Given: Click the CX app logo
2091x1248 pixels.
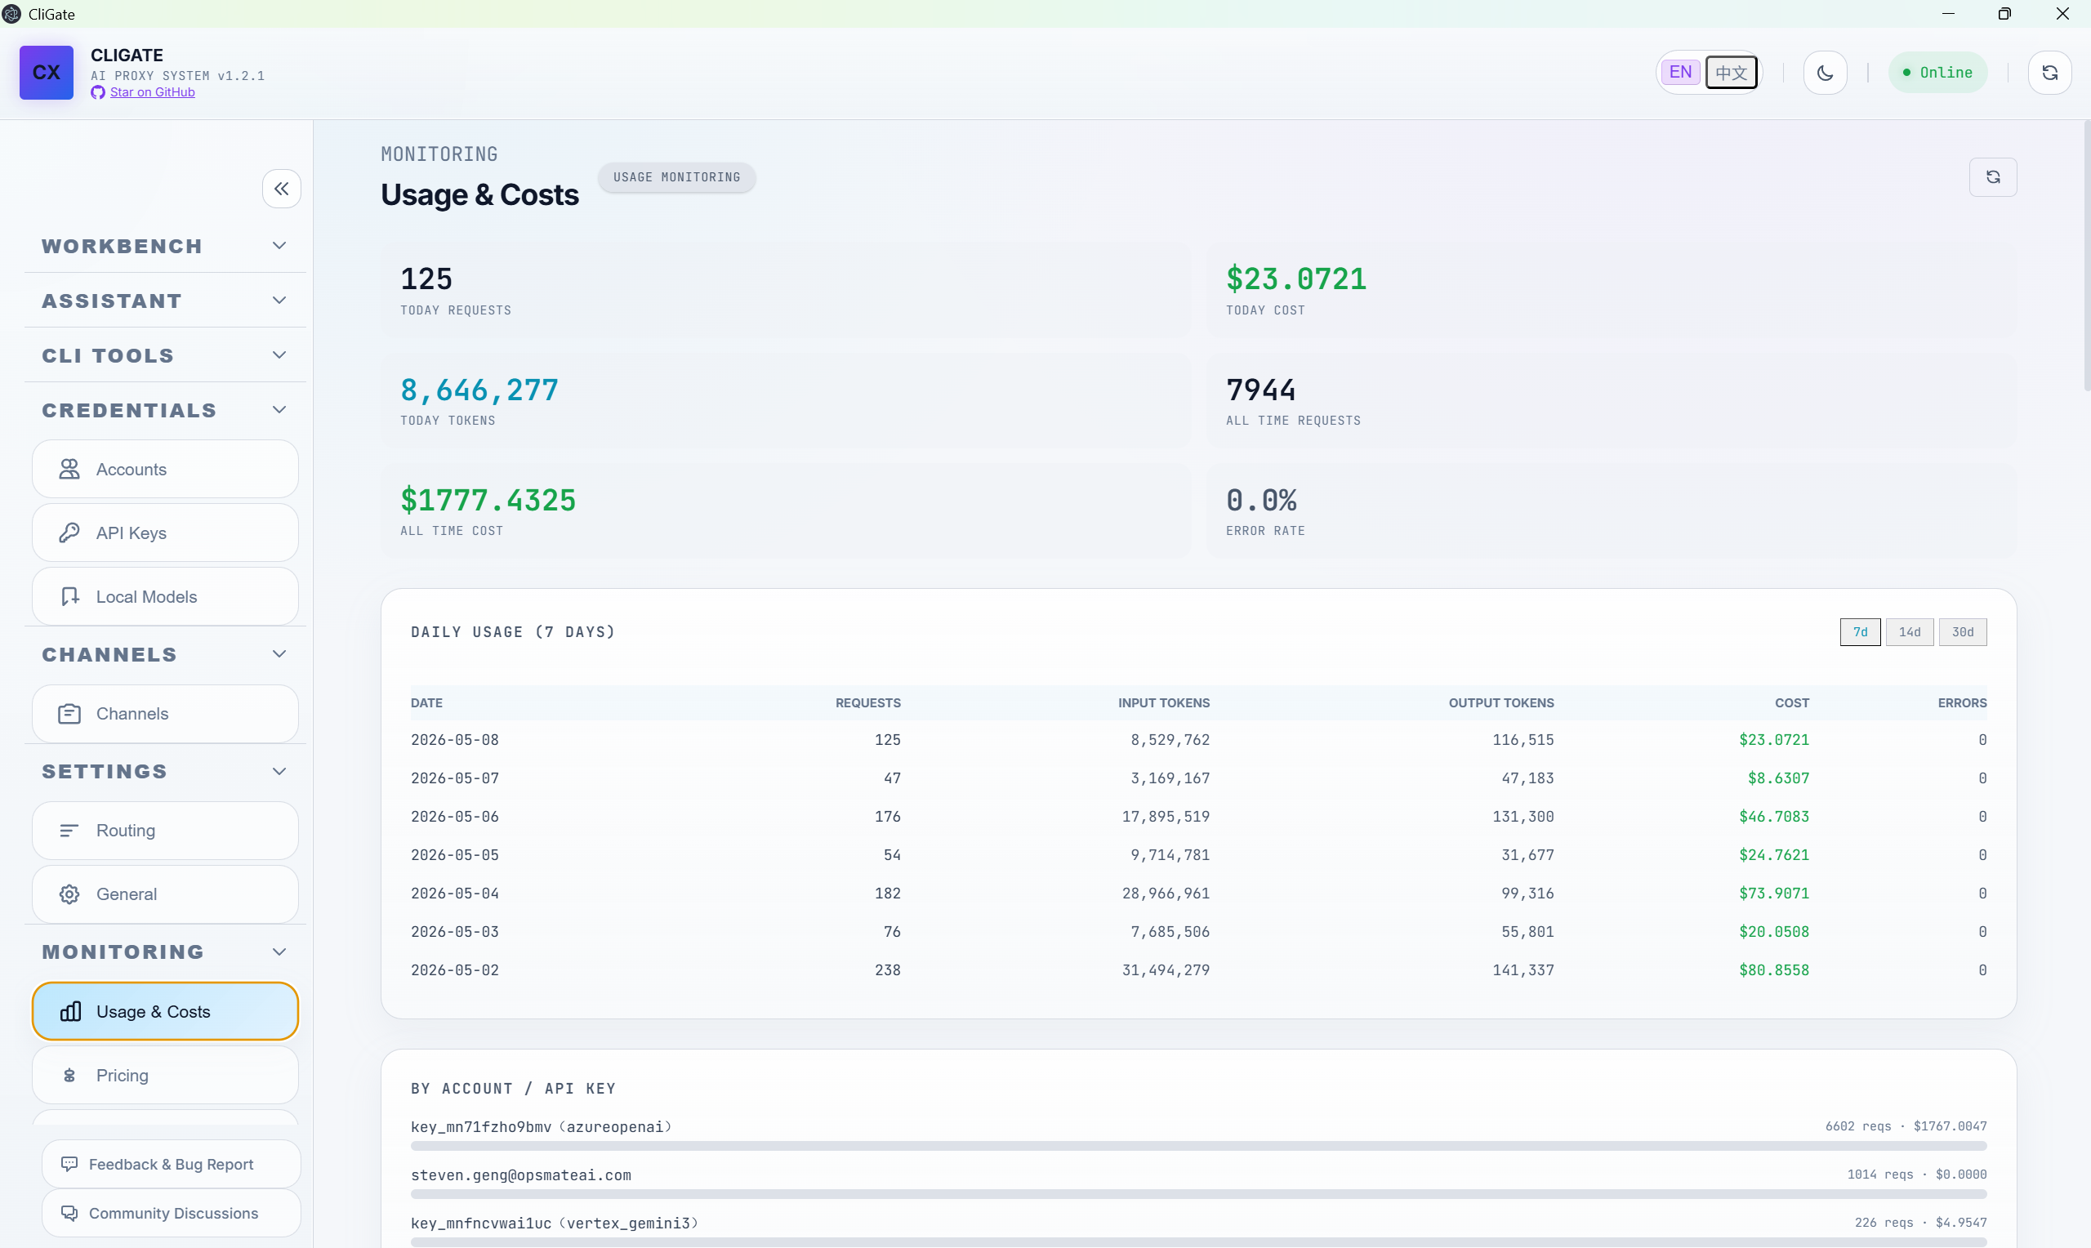Looking at the screenshot, I should pyautogui.click(x=47, y=73).
